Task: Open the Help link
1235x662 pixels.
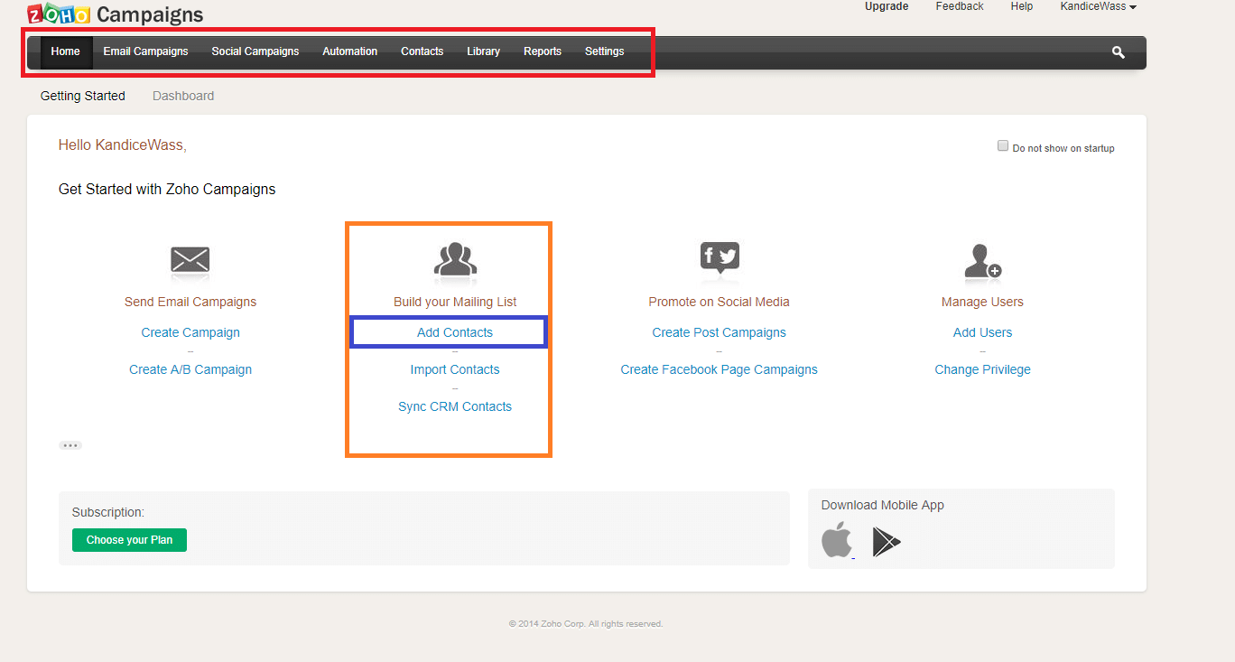Action: coord(1022,6)
